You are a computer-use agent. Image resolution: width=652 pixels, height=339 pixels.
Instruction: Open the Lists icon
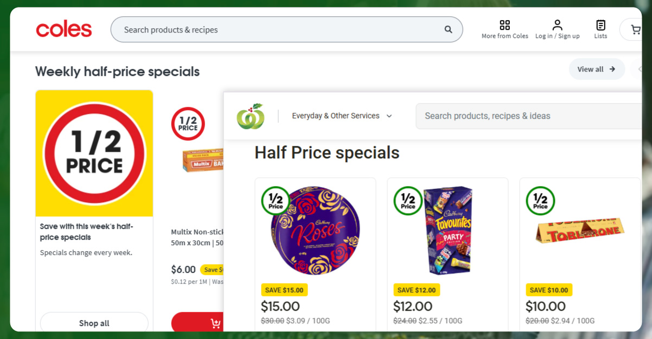[600, 25]
